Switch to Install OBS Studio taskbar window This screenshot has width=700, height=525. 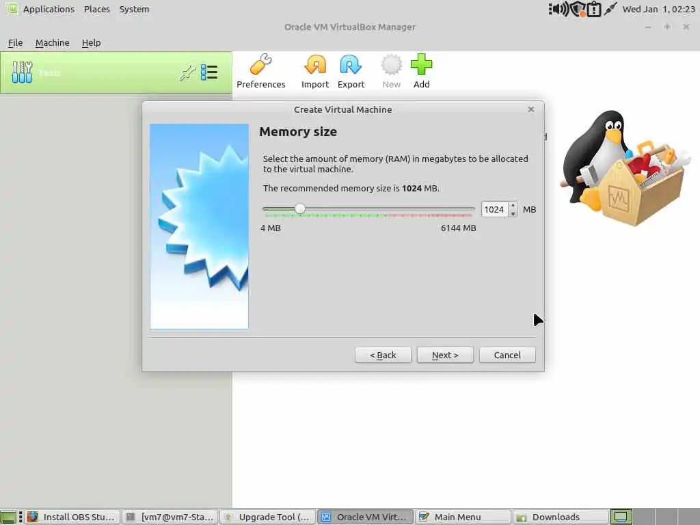point(72,517)
